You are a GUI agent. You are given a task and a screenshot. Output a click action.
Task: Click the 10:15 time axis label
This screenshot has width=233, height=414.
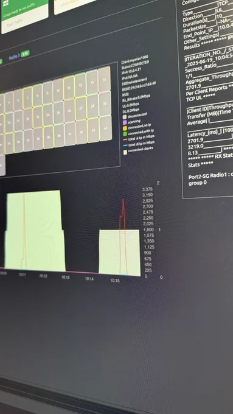(115, 281)
